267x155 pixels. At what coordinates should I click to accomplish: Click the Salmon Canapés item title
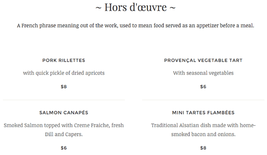coord(64,112)
